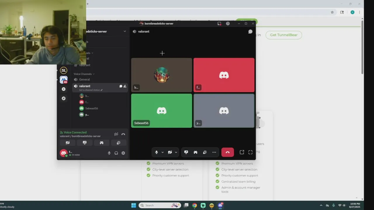This screenshot has height=210, width=374.
Task: Turn on camera in voice panel
Action: 67,143
